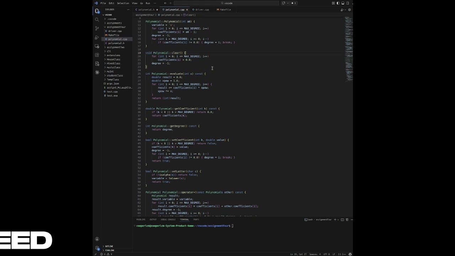Open the Copilot chat icon in title bar
Screen dimensions: 455x256
tap(284, 3)
